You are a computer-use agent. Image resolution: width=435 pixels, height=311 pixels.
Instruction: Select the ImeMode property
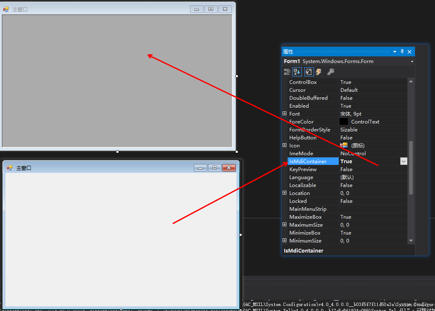(301, 154)
